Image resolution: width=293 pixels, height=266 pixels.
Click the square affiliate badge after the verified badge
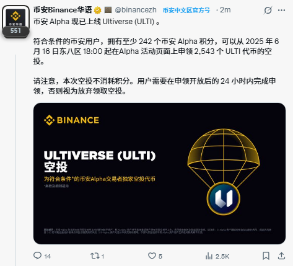(x=108, y=10)
